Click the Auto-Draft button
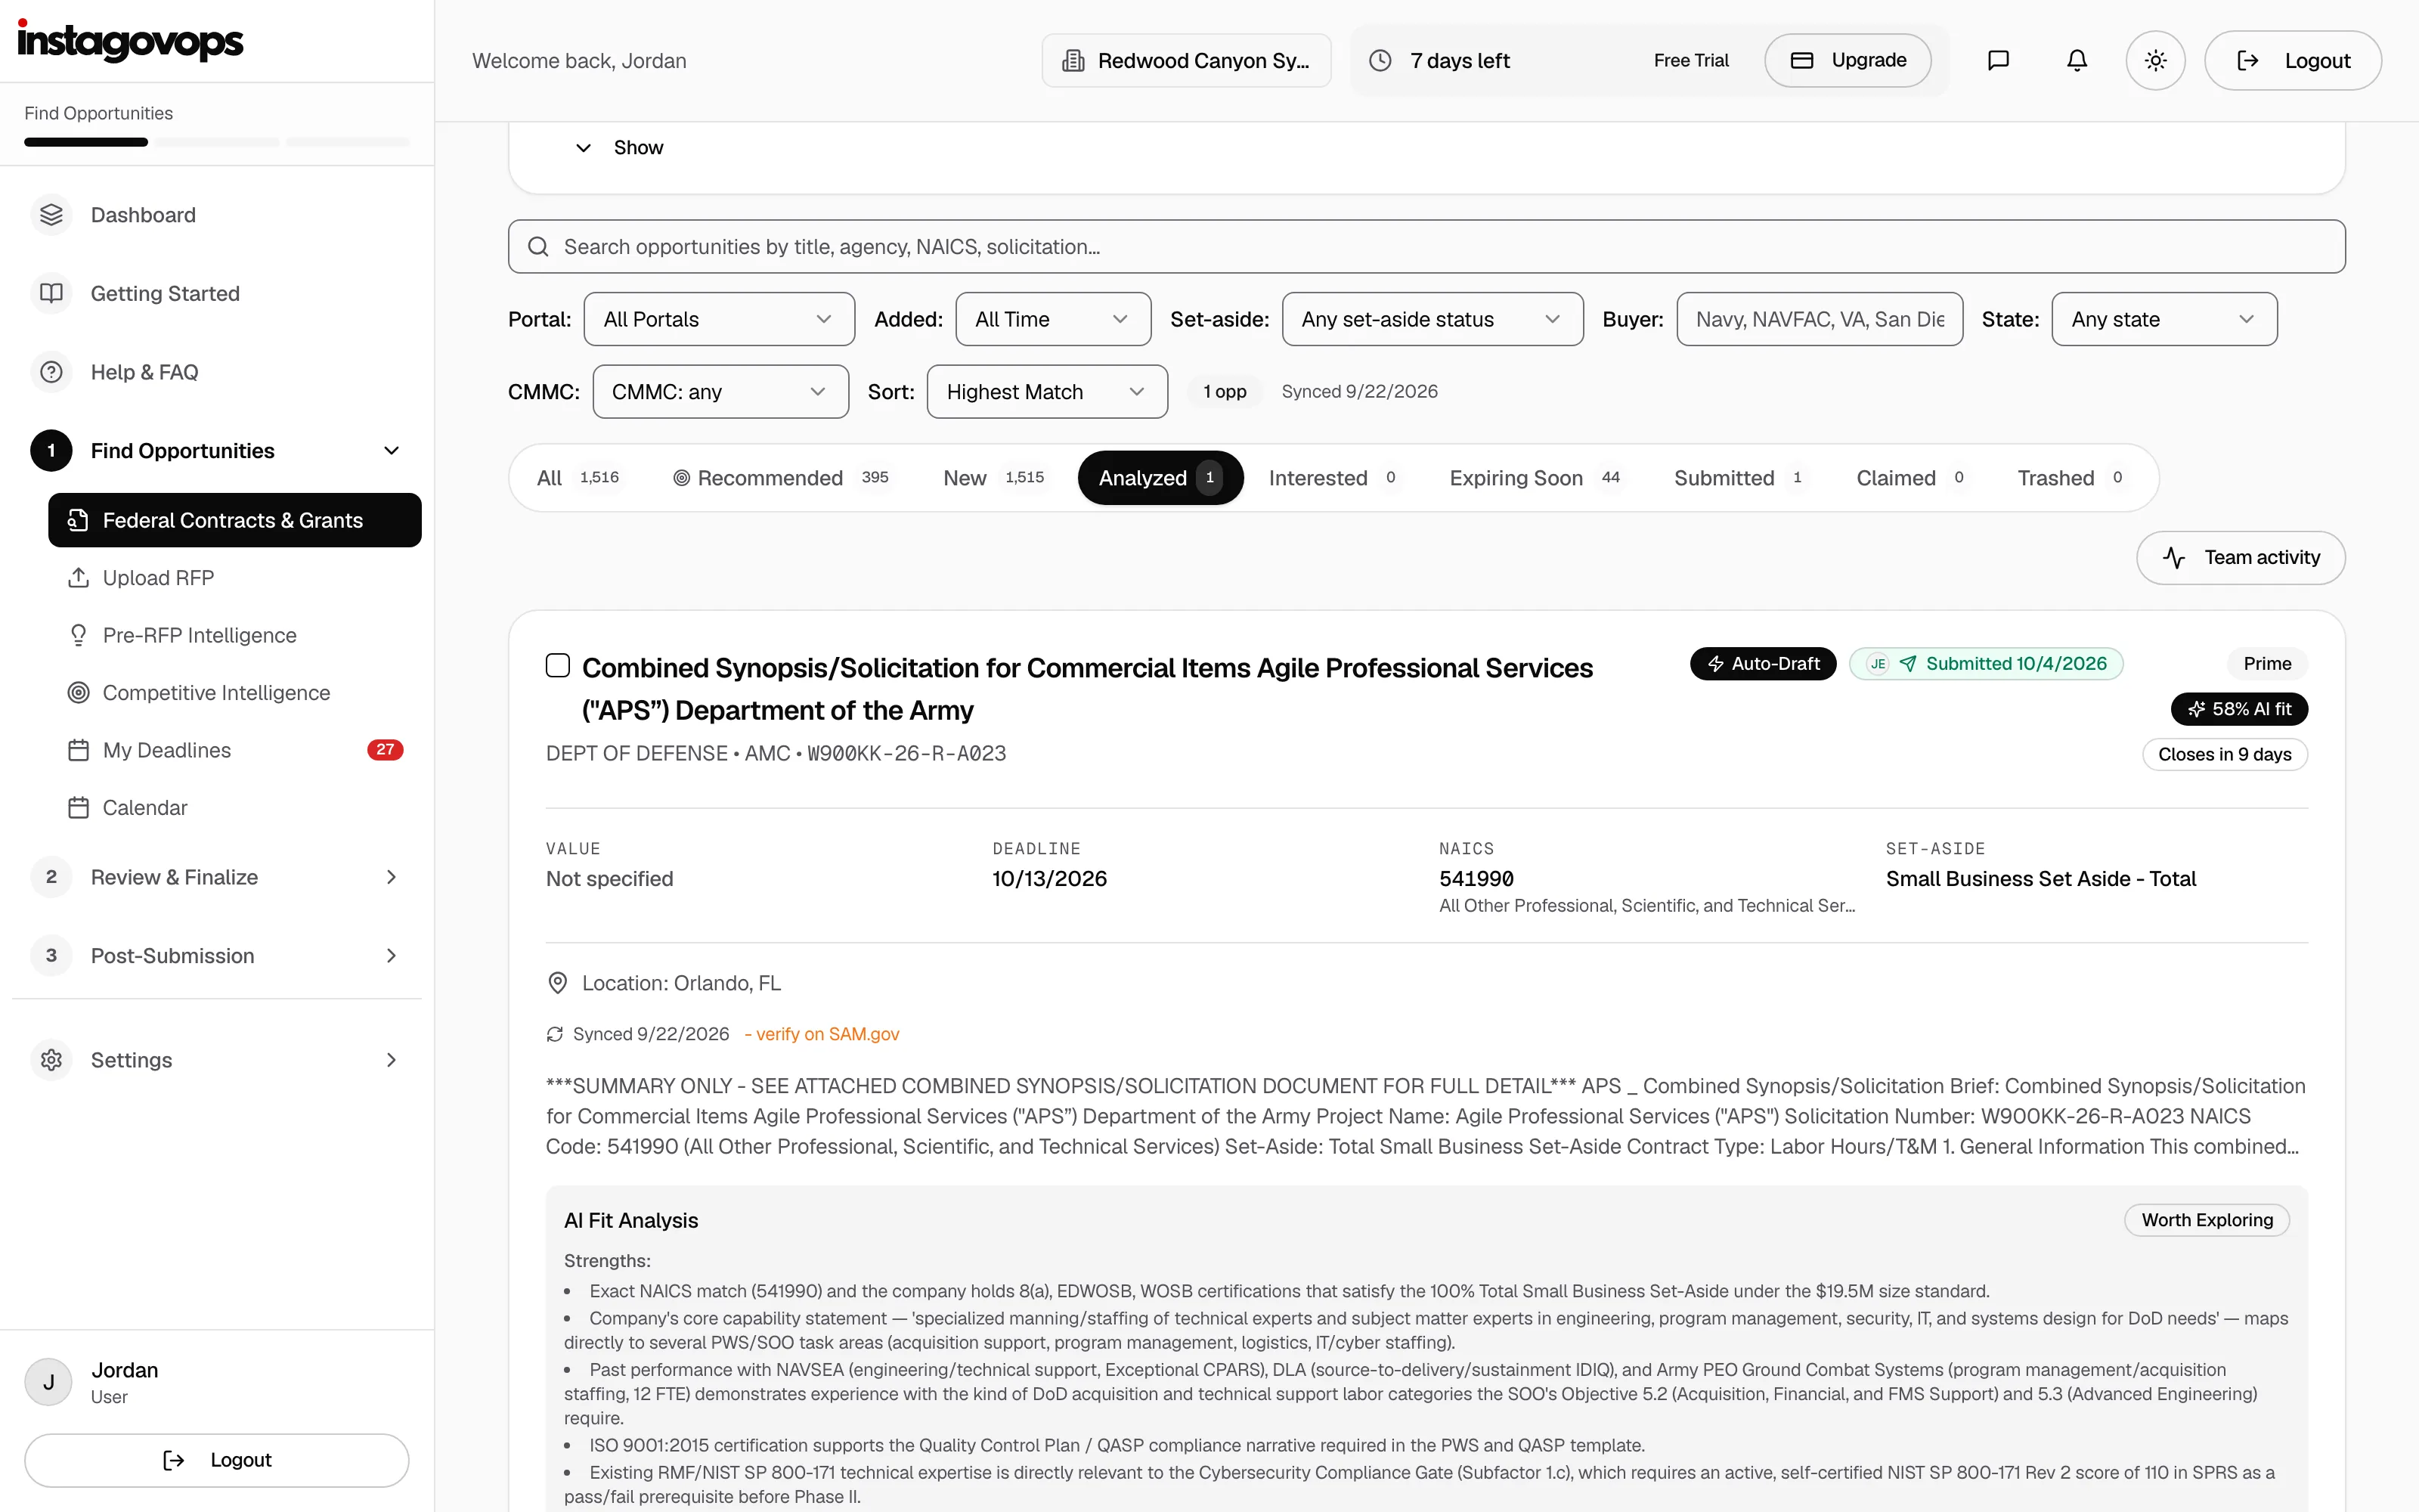Viewport: 2419px width, 1512px height. (x=1764, y=664)
